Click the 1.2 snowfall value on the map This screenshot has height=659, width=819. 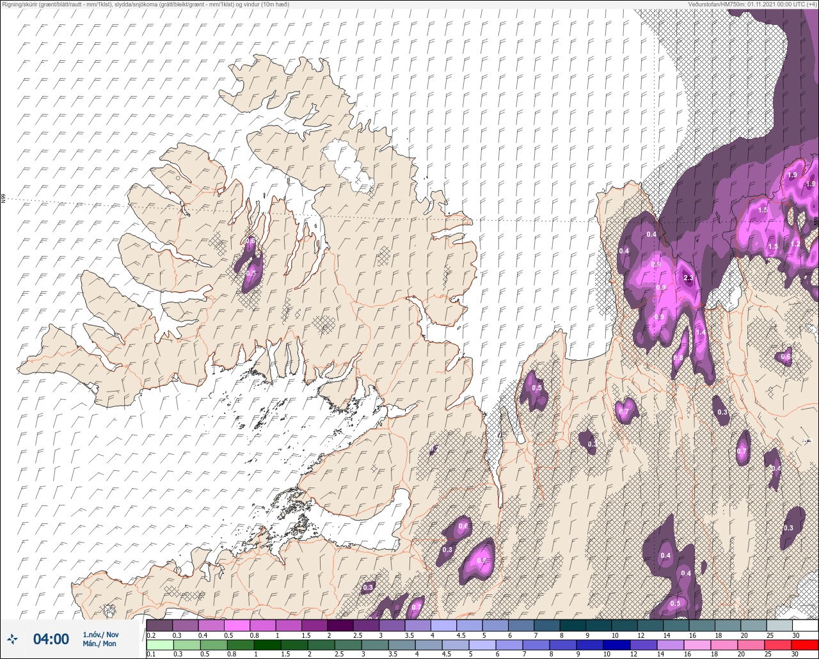pos(795,244)
